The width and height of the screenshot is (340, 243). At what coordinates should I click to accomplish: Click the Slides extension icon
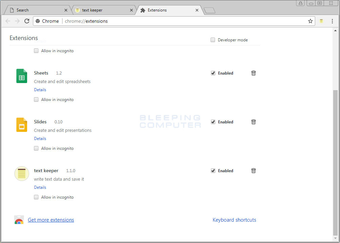(x=21, y=124)
